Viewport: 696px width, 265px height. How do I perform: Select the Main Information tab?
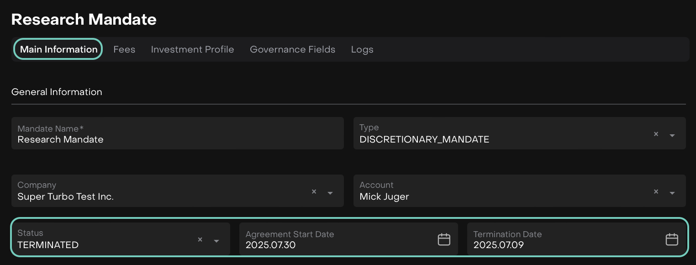tap(58, 49)
